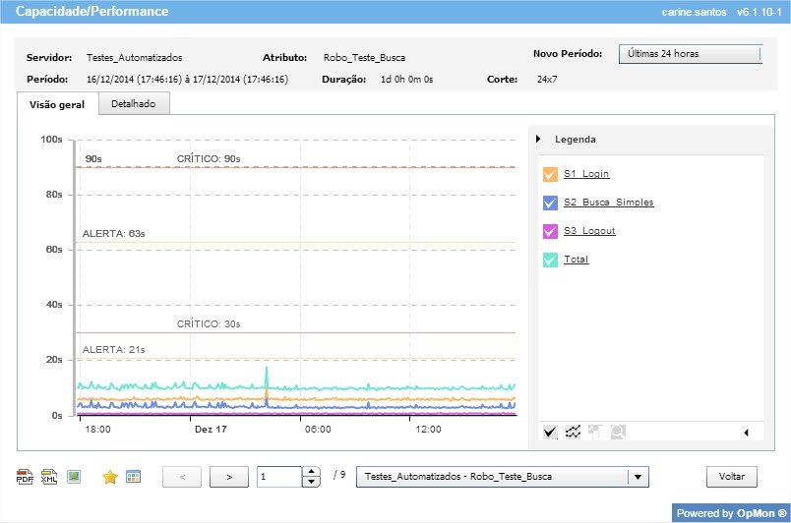Click the select-all checkmark icon below legend
791x523 pixels.
550,432
